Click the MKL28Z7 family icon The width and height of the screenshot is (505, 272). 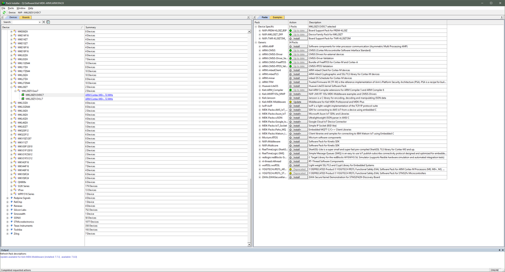(x=15, y=87)
